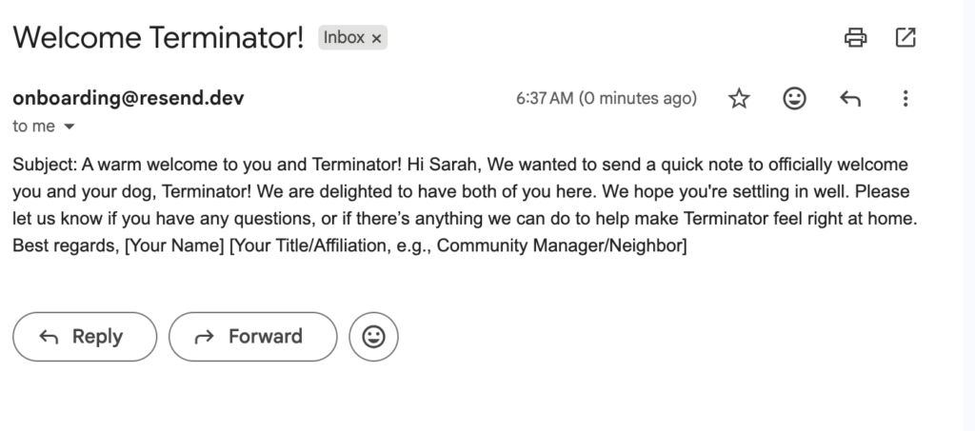Image resolution: width=975 pixels, height=431 pixels.
Task: Click the "to me" recipient text
Action: [x=34, y=126]
